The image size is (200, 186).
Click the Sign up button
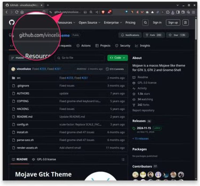(x=173, y=23)
